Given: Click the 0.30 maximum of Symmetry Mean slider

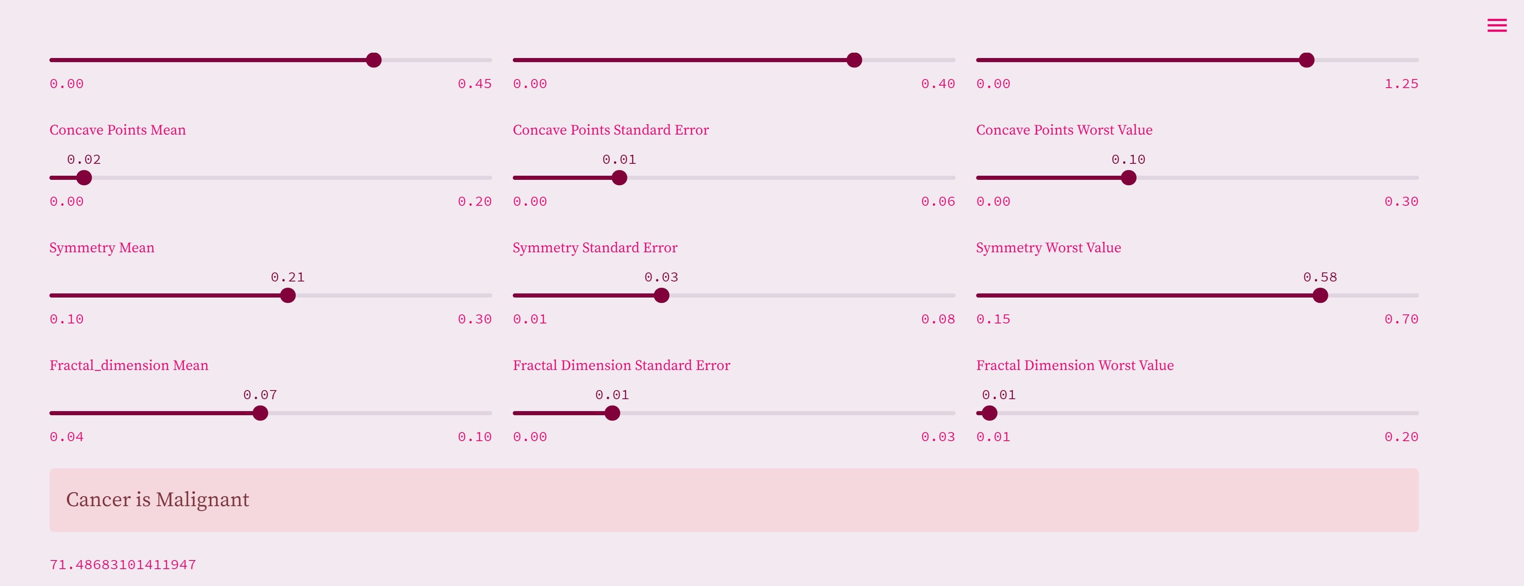Looking at the screenshot, I should point(474,319).
